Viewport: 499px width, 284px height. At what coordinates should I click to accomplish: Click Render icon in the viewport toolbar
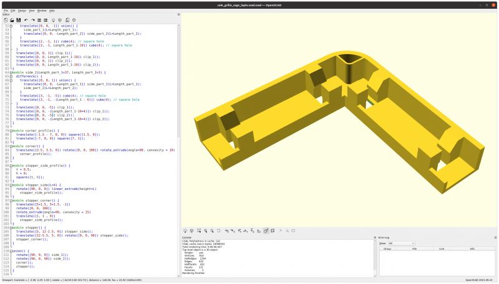(x=191, y=231)
